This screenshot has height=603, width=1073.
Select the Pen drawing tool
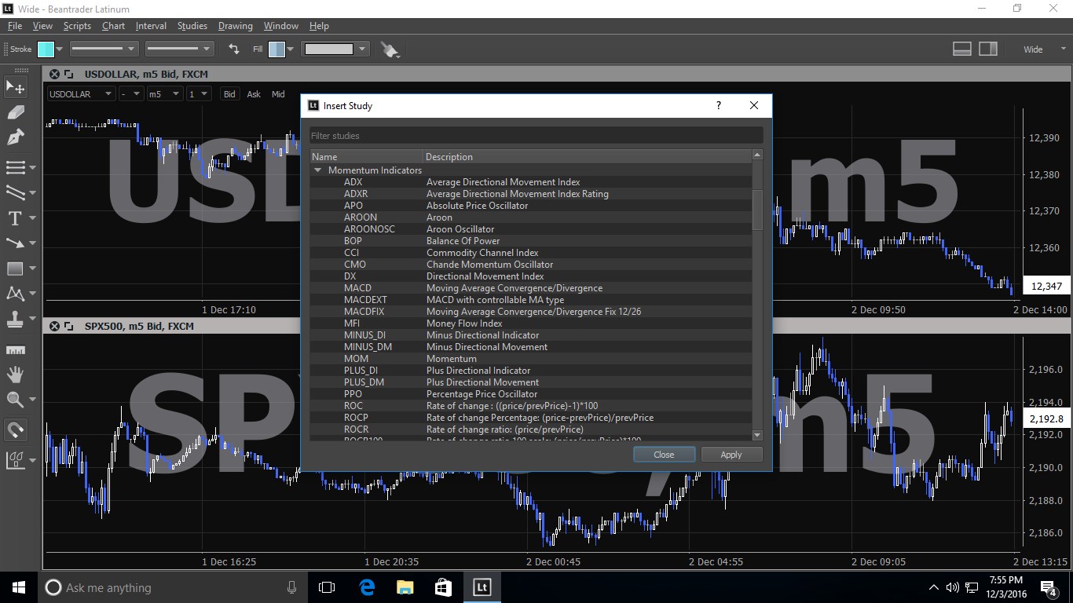coord(15,138)
